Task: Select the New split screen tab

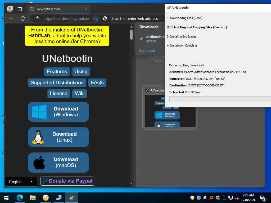Action: [58, 9]
